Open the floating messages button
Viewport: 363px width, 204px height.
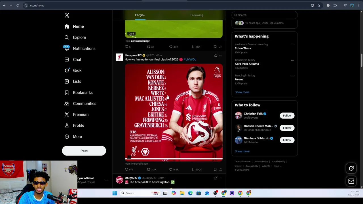(351, 181)
